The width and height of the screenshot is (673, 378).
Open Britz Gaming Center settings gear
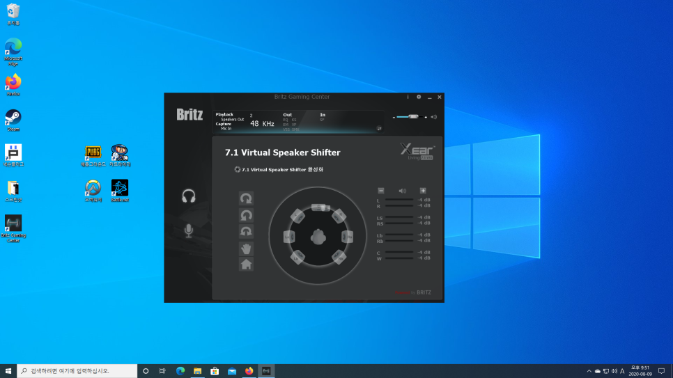(x=419, y=97)
